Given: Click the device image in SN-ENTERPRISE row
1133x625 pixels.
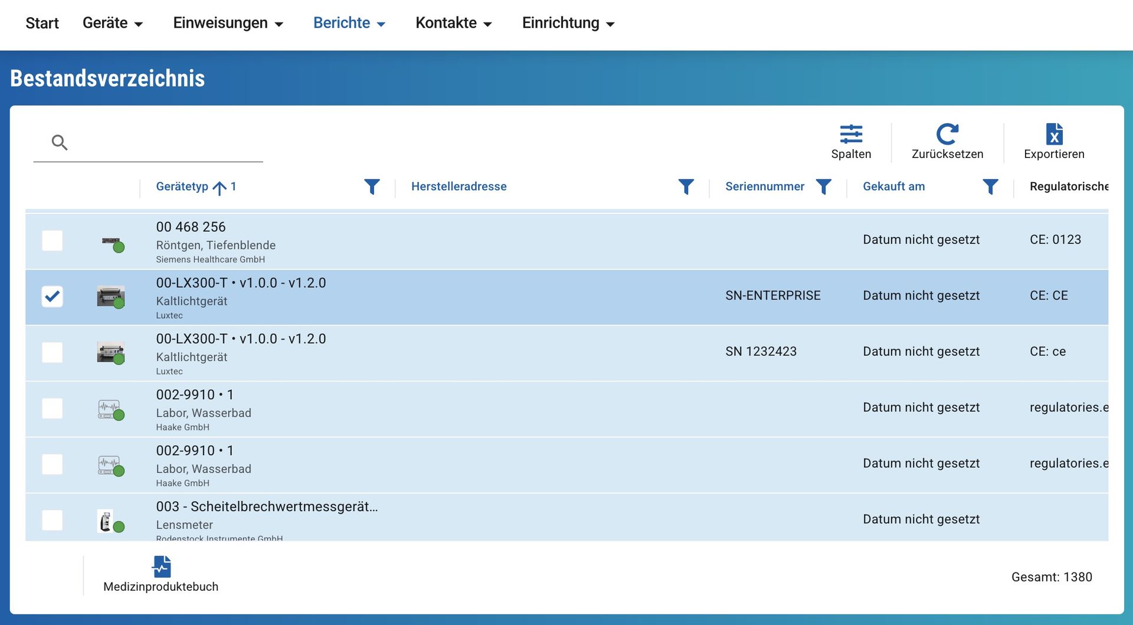Looking at the screenshot, I should pos(111,297).
